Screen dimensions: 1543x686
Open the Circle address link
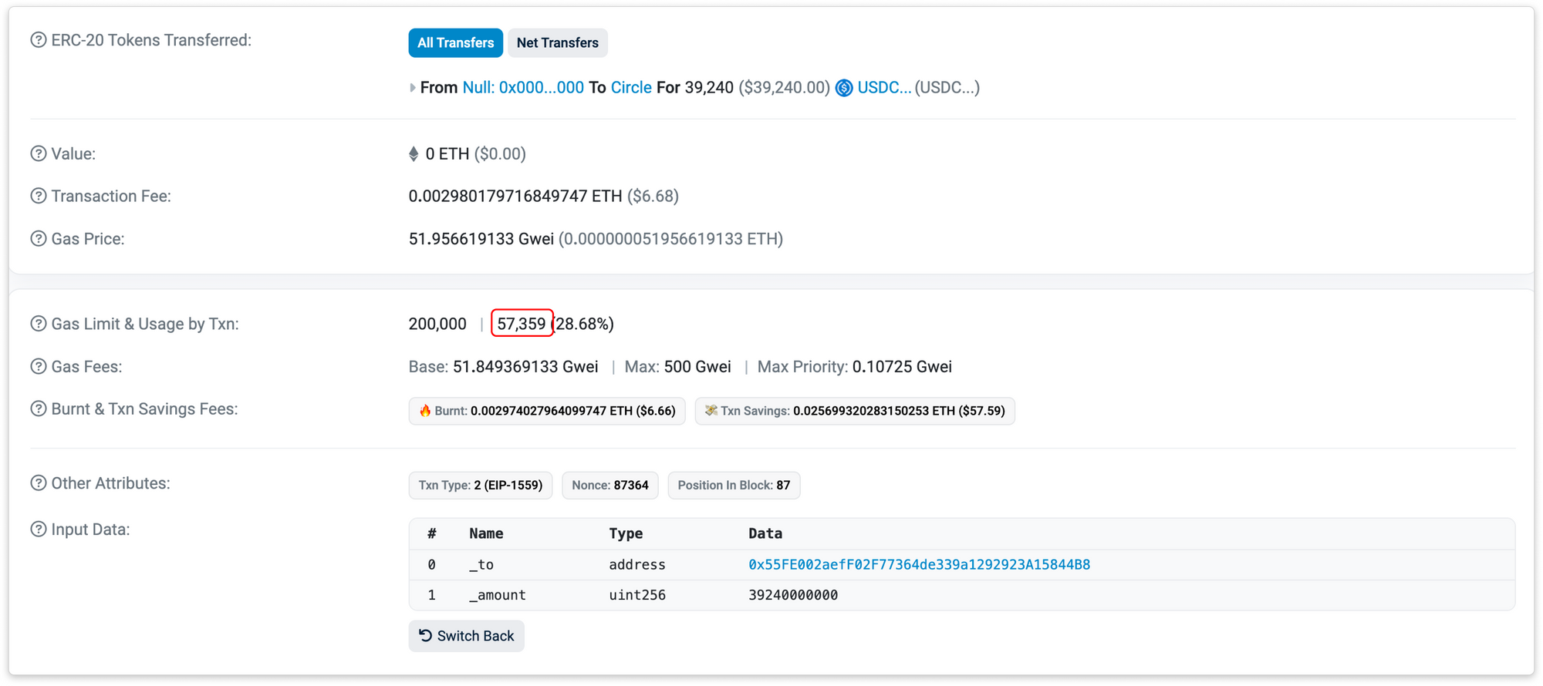coord(630,88)
